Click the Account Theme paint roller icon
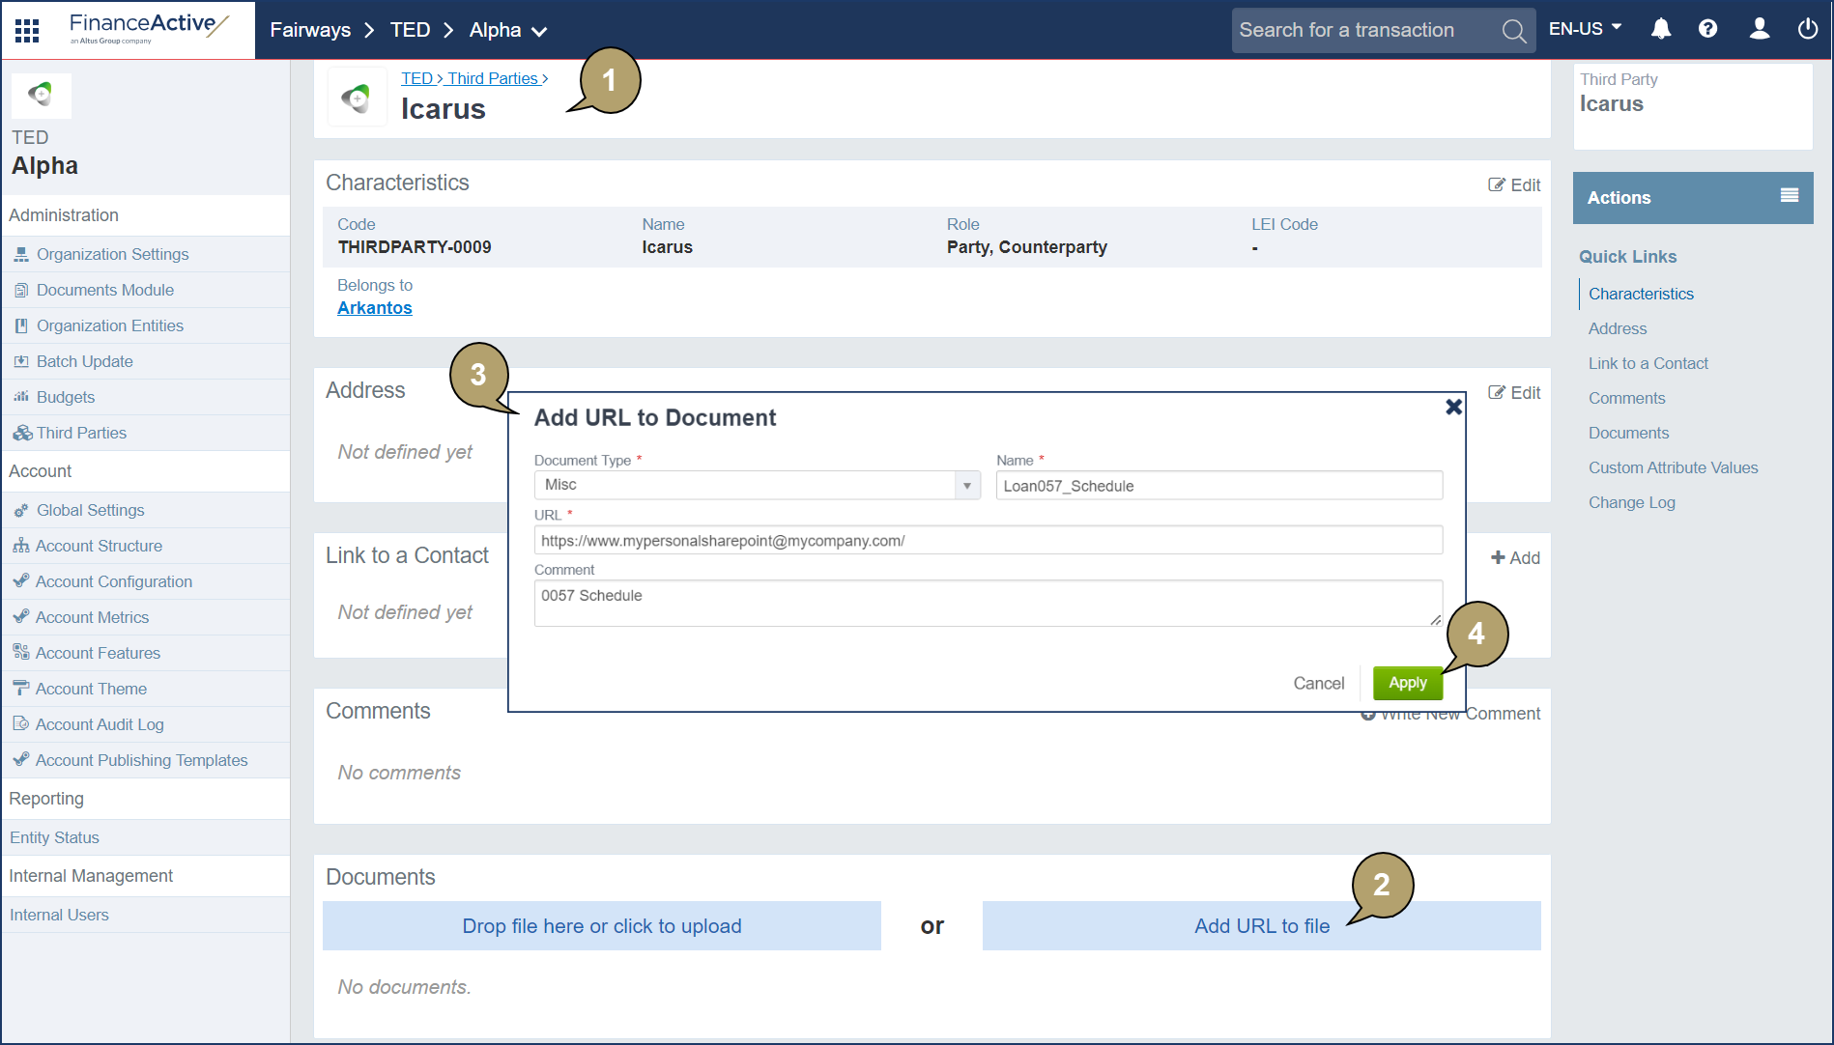This screenshot has height=1045, width=1834. [21, 689]
